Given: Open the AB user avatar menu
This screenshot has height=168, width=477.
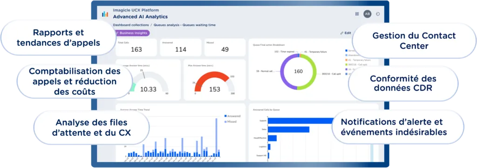Looking at the screenshot, I should click(x=368, y=14).
